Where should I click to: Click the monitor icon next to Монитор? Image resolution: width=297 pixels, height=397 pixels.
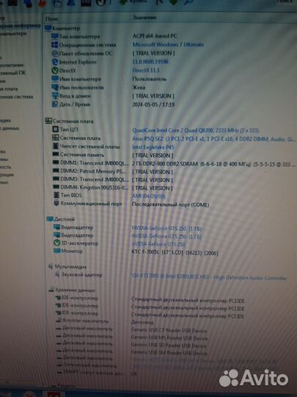[x=57, y=251]
